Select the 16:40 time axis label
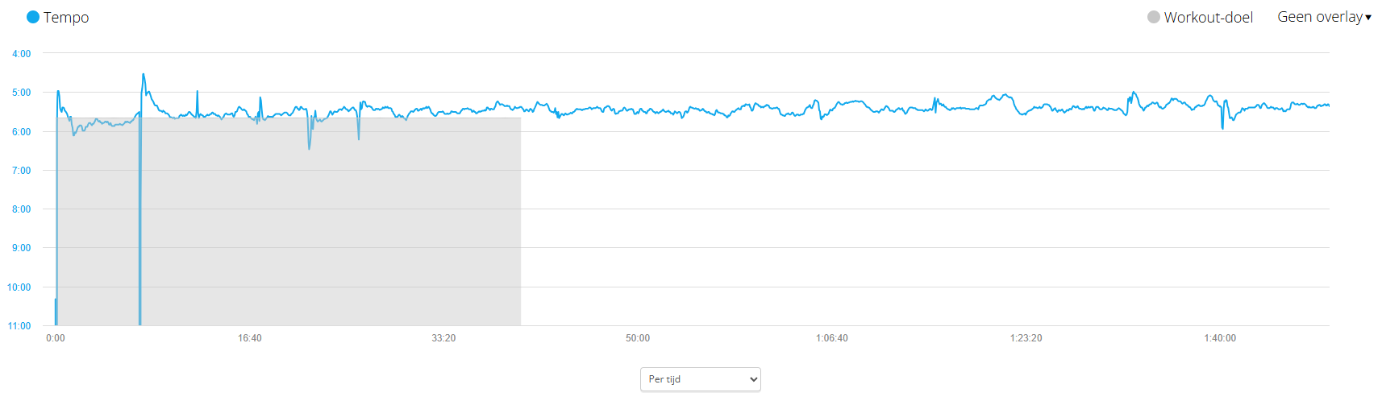 [250, 338]
